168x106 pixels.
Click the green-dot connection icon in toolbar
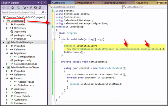point(18,8)
